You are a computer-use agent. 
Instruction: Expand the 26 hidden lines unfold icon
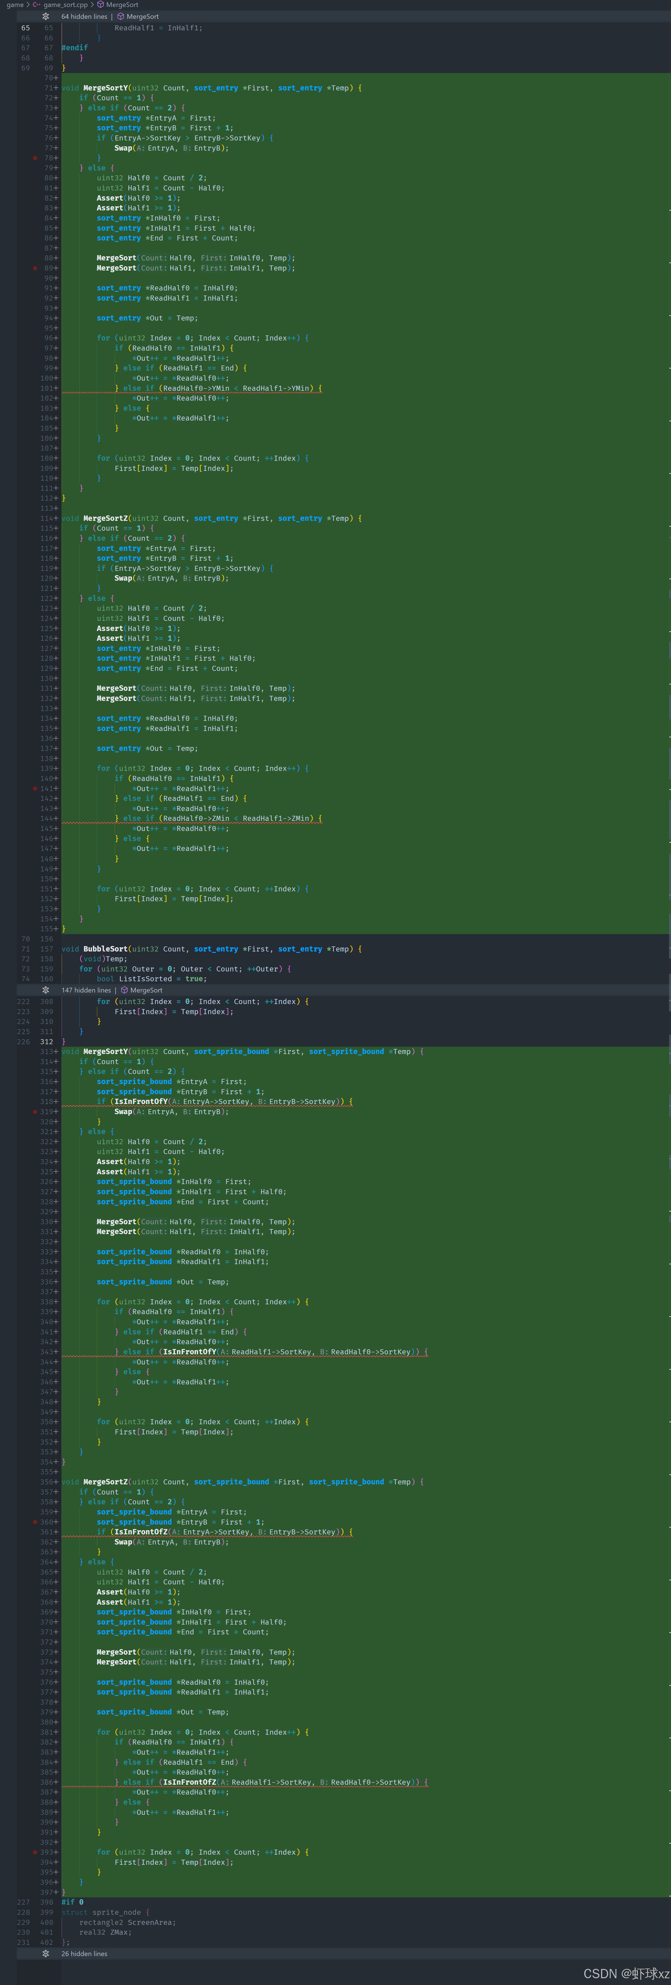pyautogui.click(x=45, y=1954)
